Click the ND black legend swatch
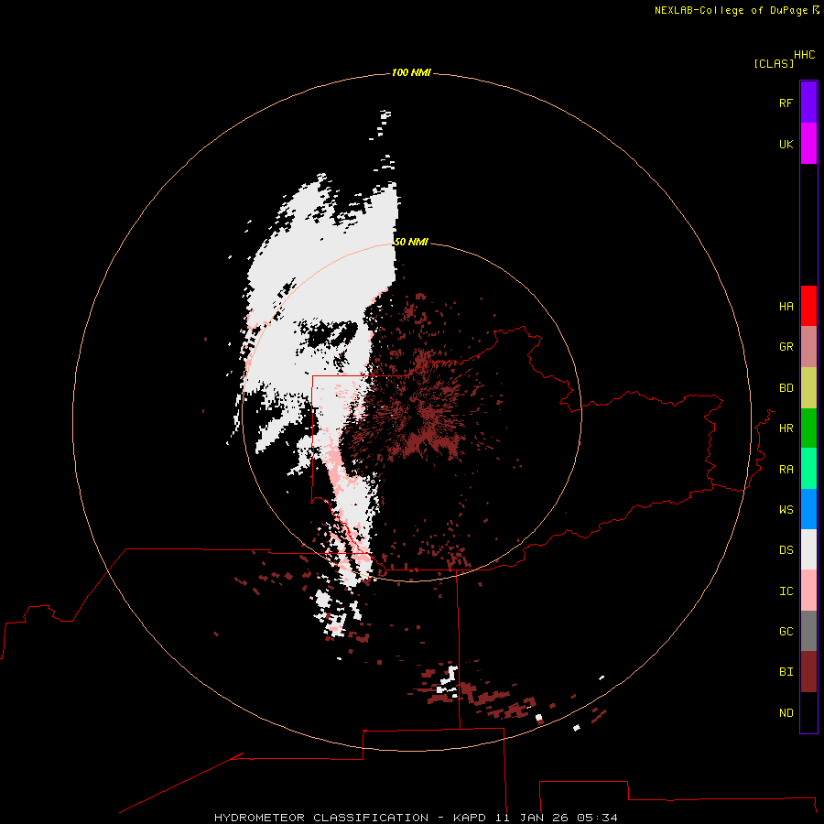Screen dimensions: 824x824 (808, 712)
